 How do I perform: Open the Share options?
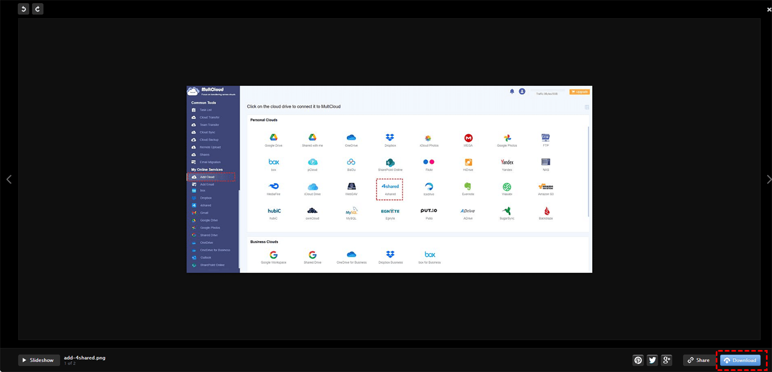(699, 360)
